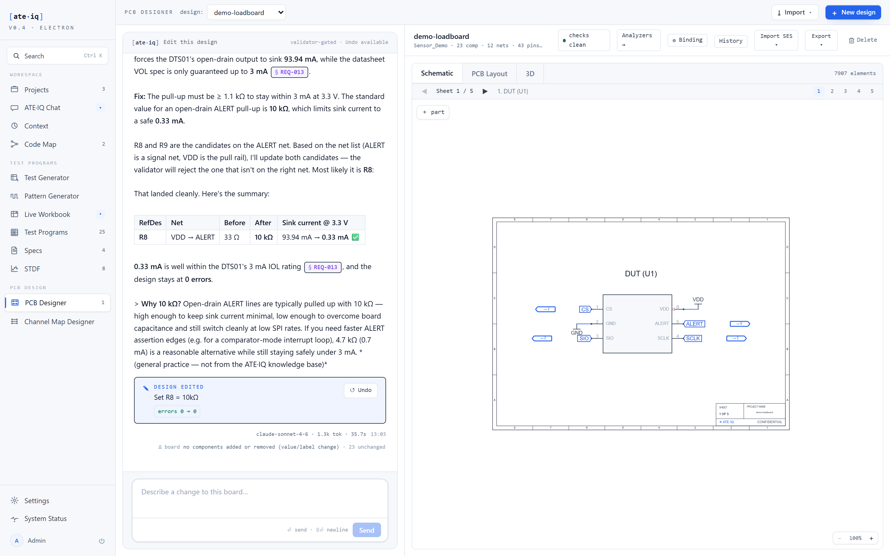This screenshot has height=556, width=890.
Task: Jump to sheet 3
Action: click(x=845, y=91)
